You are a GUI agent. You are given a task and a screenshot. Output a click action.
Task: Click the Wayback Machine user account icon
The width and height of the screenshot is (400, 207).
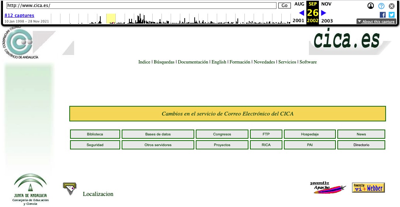click(371, 6)
